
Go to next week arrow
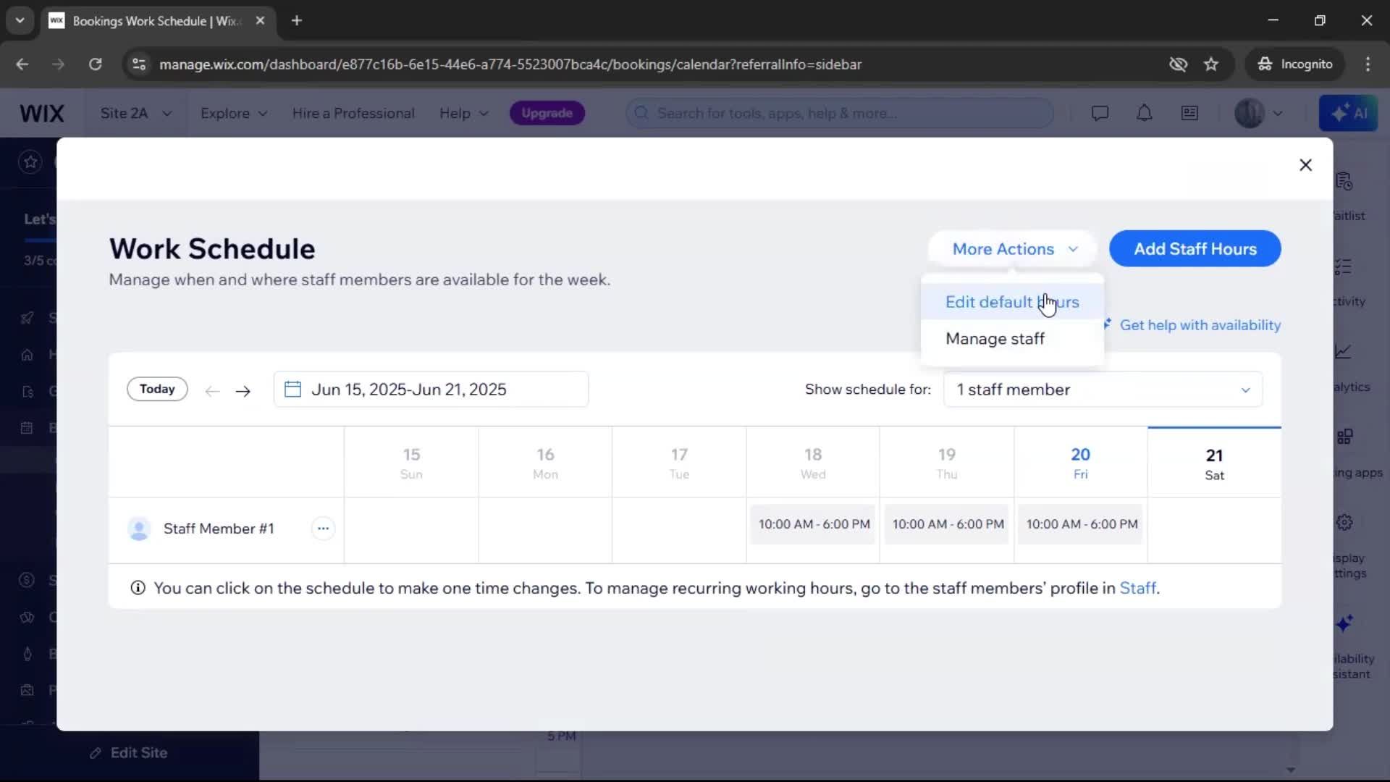coord(243,391)
